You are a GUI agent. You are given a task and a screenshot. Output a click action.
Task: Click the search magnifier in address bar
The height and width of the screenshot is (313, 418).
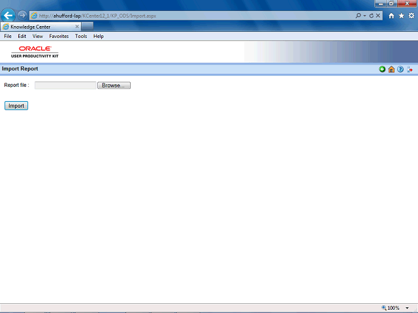coord(359,16)
